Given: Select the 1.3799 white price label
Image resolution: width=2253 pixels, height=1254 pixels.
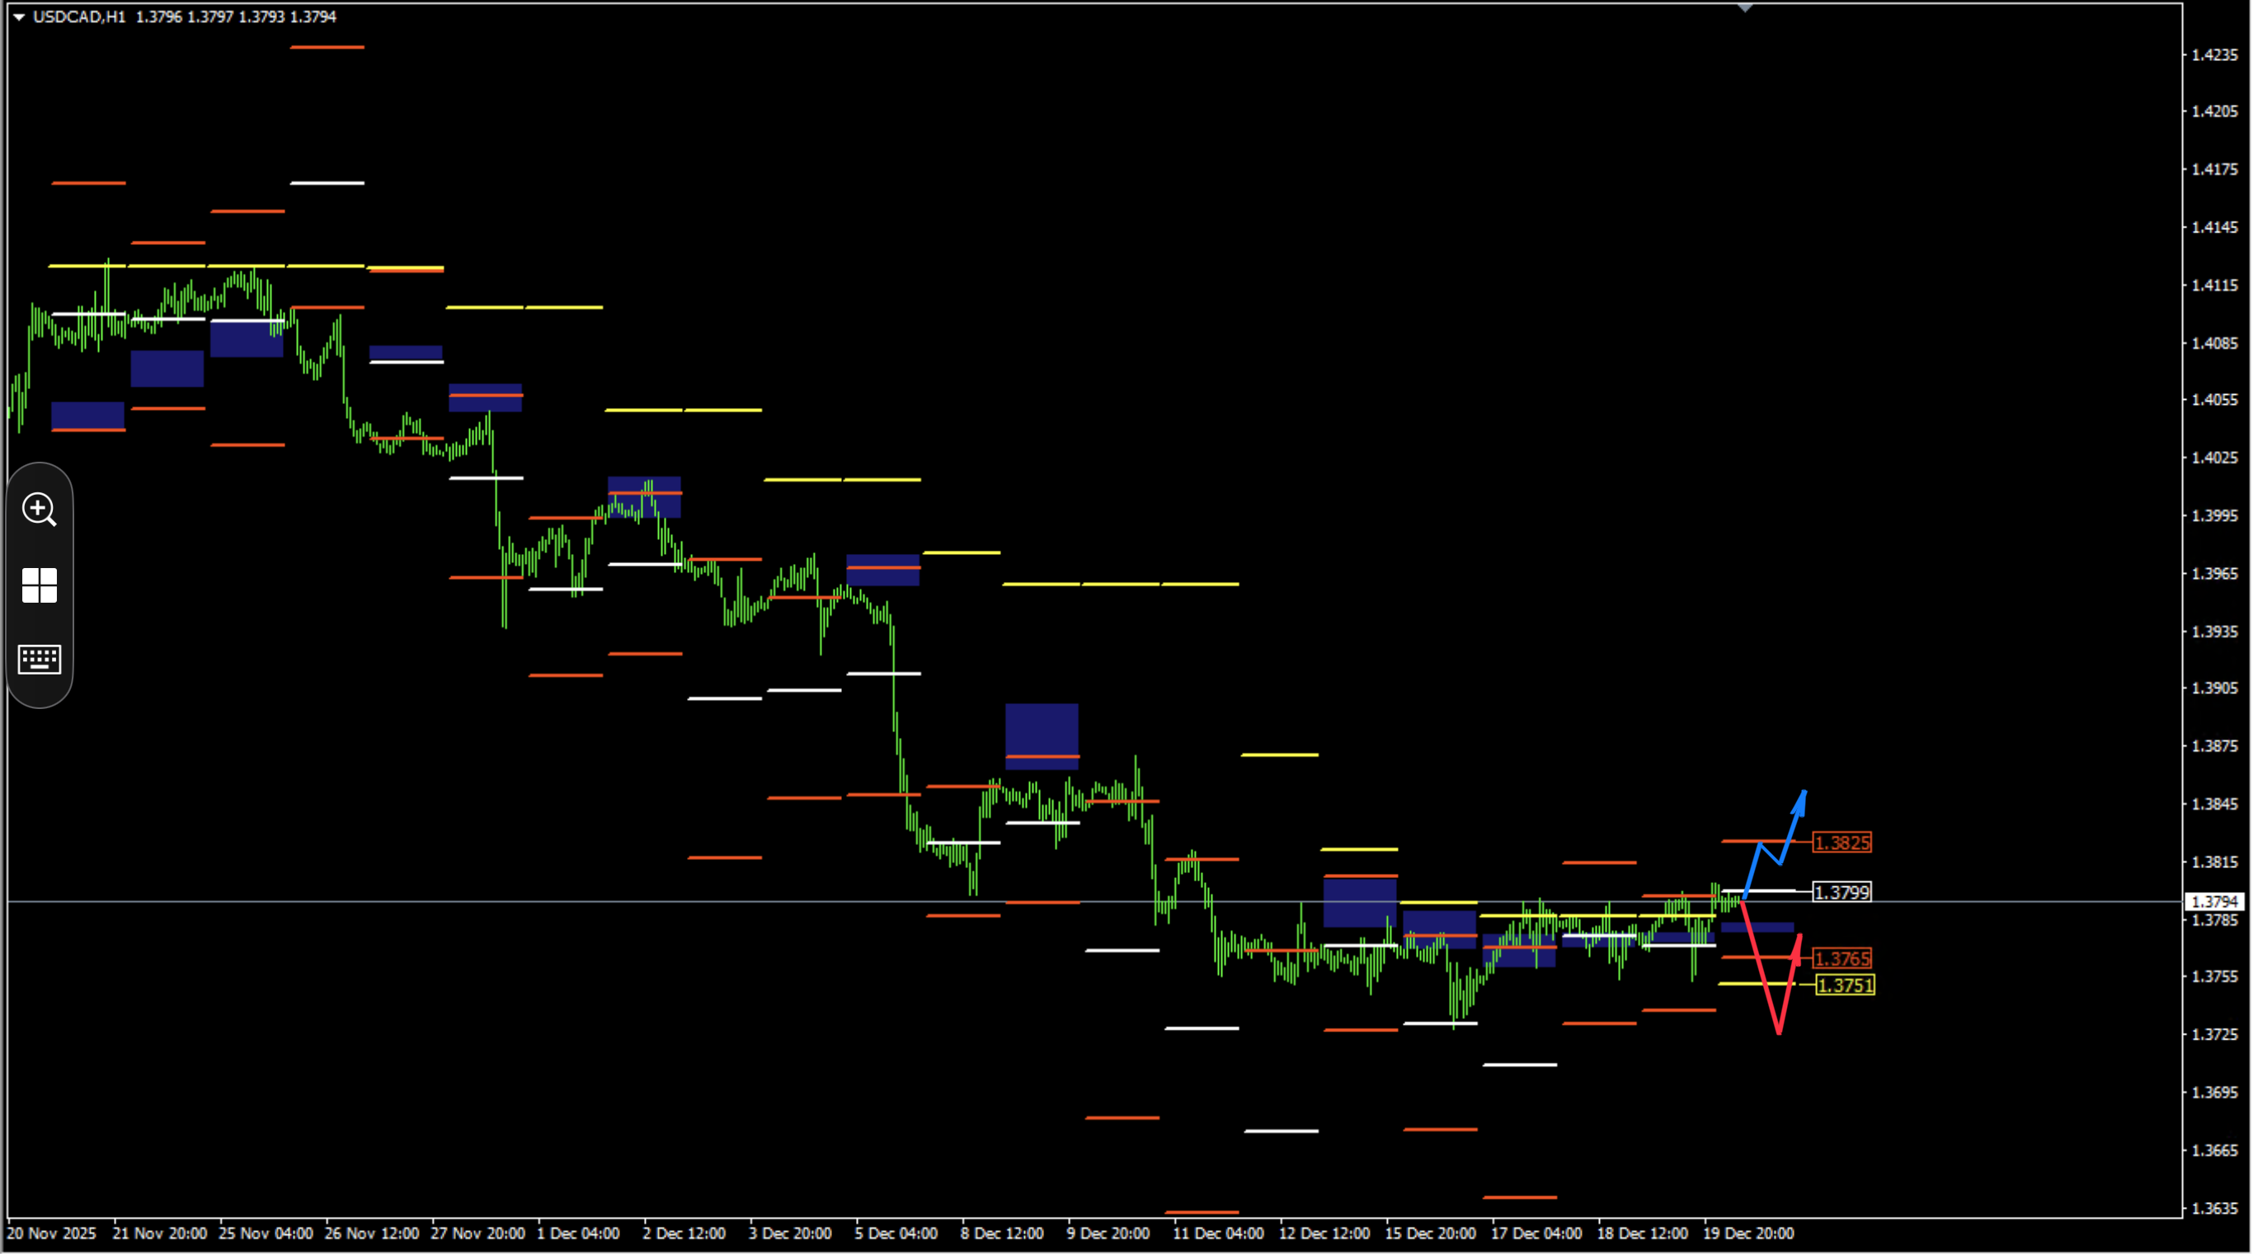Looking at the screenshot, I should (x=1842, y=892).
